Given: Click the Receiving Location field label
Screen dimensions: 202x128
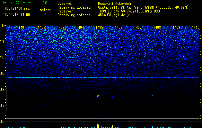Looking at the screenshot, I should point(75,7).
